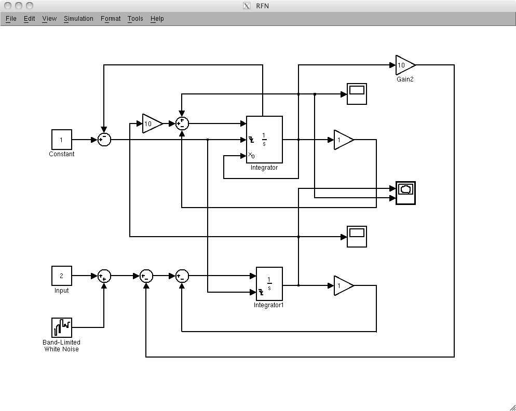
Task: Open the File menu
Action: tap(11, 19)
